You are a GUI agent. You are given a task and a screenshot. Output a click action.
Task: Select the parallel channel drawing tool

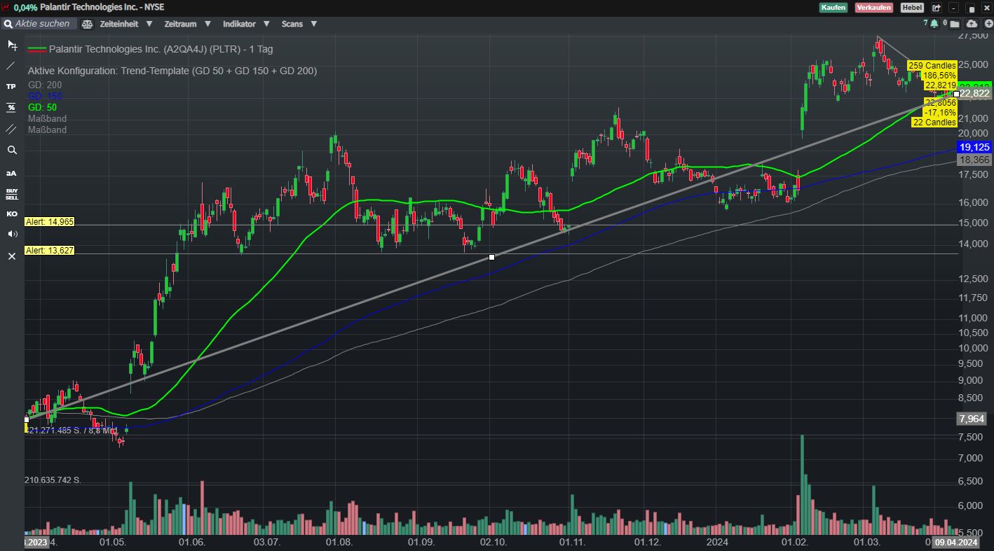pos(11,129)
